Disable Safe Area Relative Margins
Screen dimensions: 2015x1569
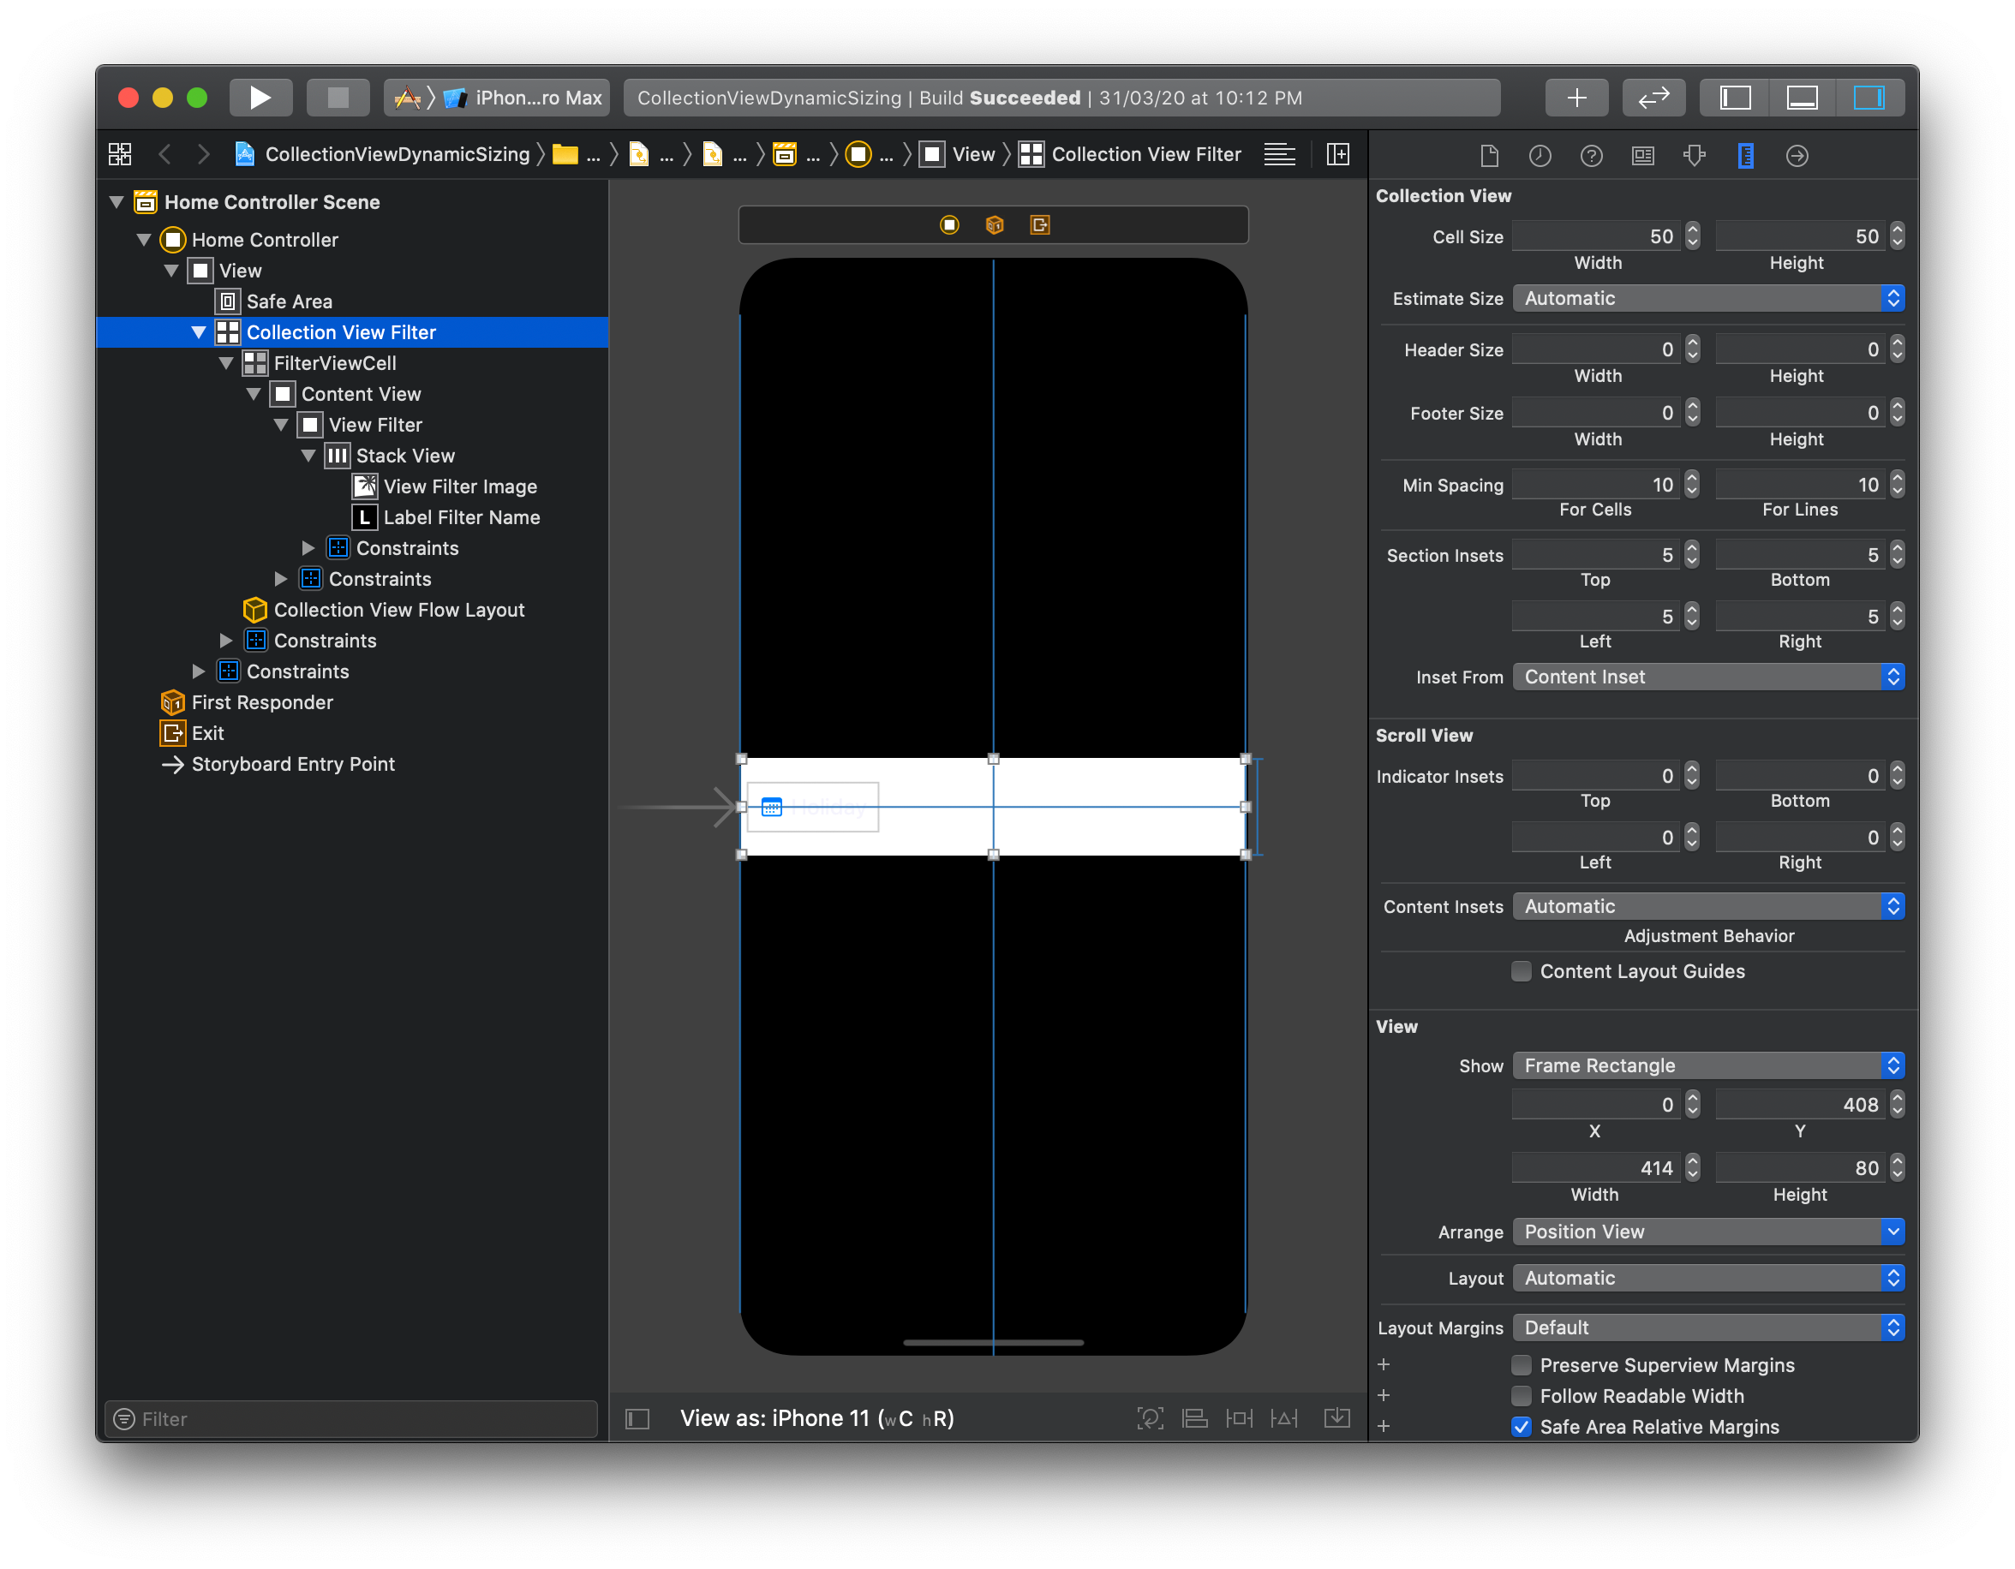tap(1522, 1428)
